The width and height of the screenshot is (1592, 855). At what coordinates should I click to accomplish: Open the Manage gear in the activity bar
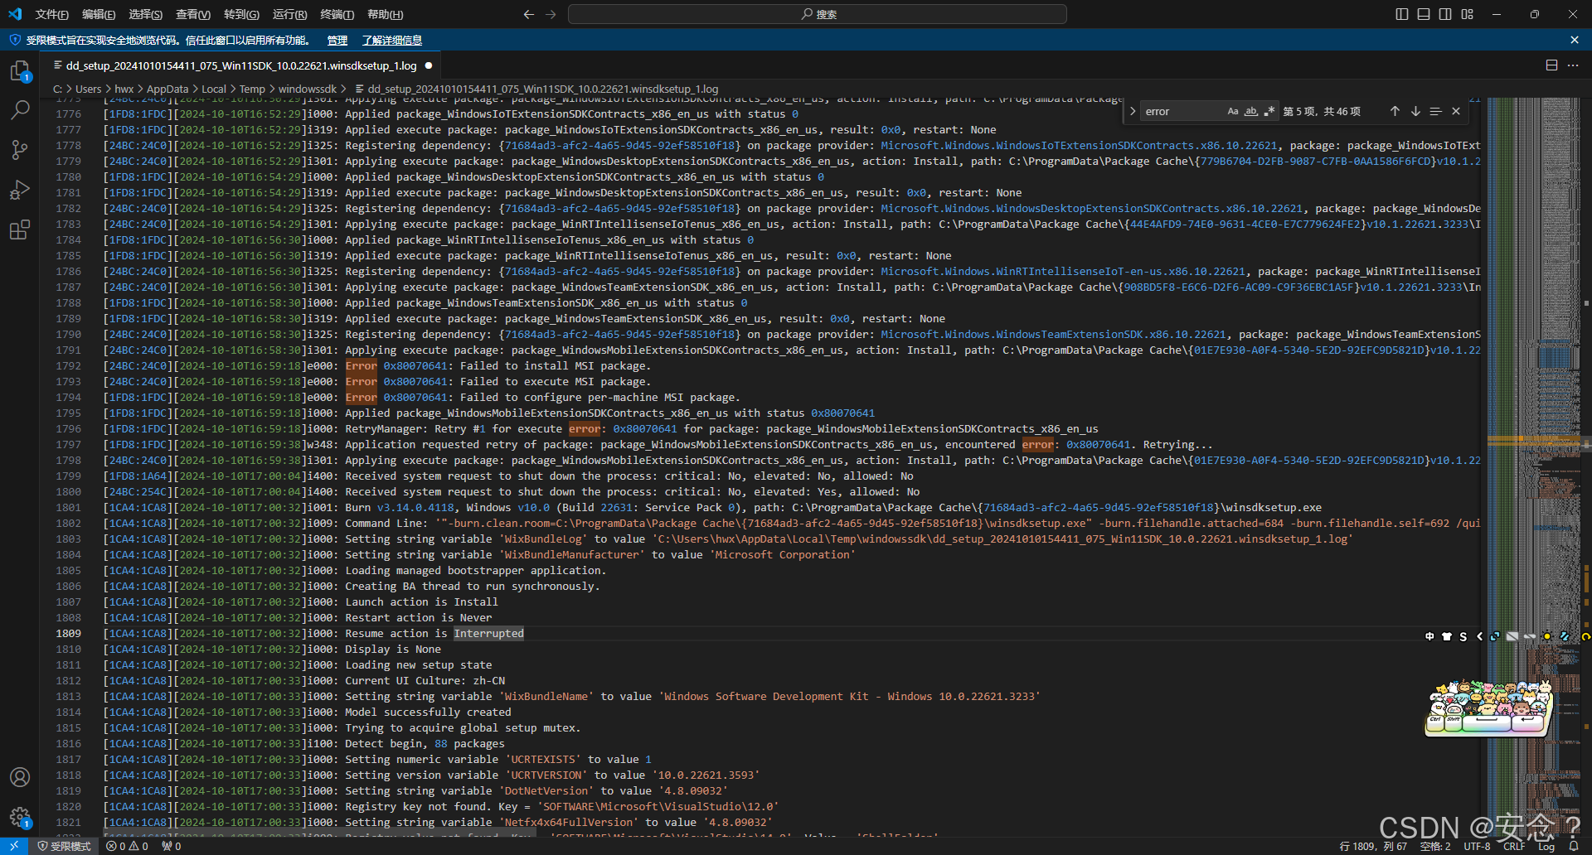(20, 818)
